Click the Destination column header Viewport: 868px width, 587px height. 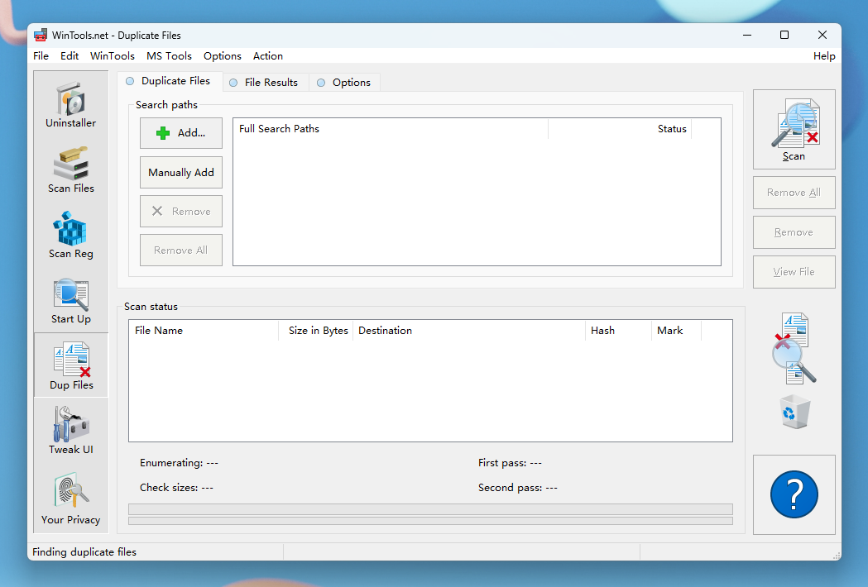click(469, 331)
